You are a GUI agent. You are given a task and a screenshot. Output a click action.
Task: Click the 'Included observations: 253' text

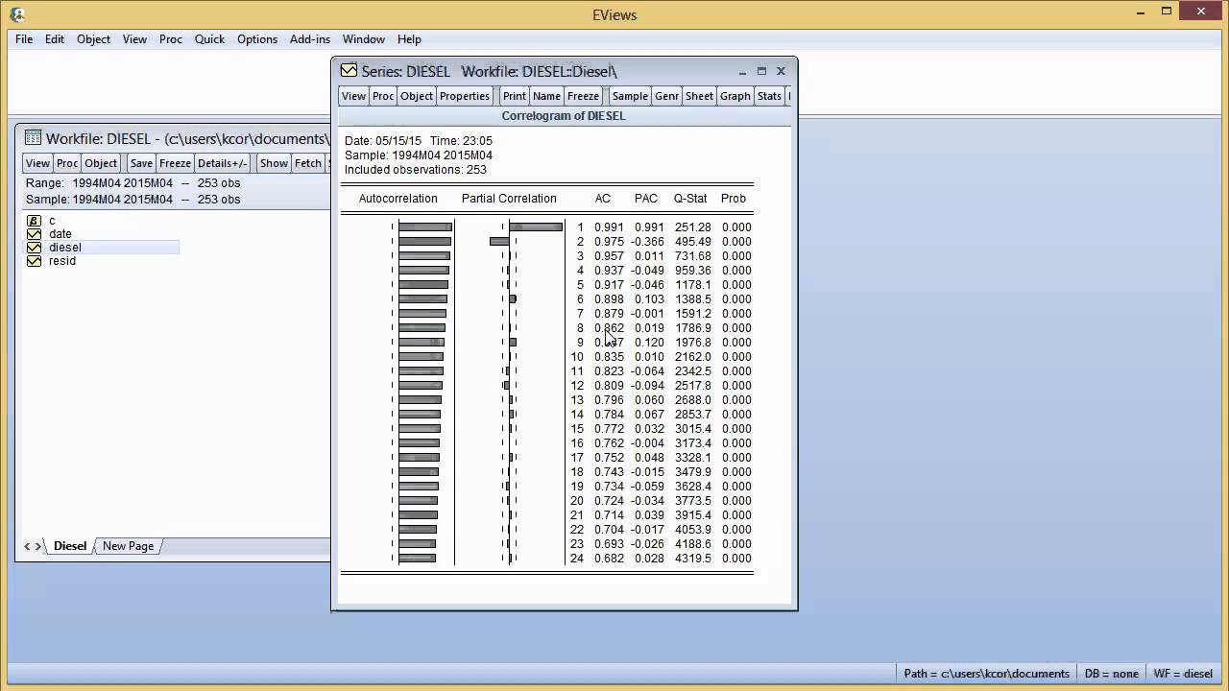416,170
